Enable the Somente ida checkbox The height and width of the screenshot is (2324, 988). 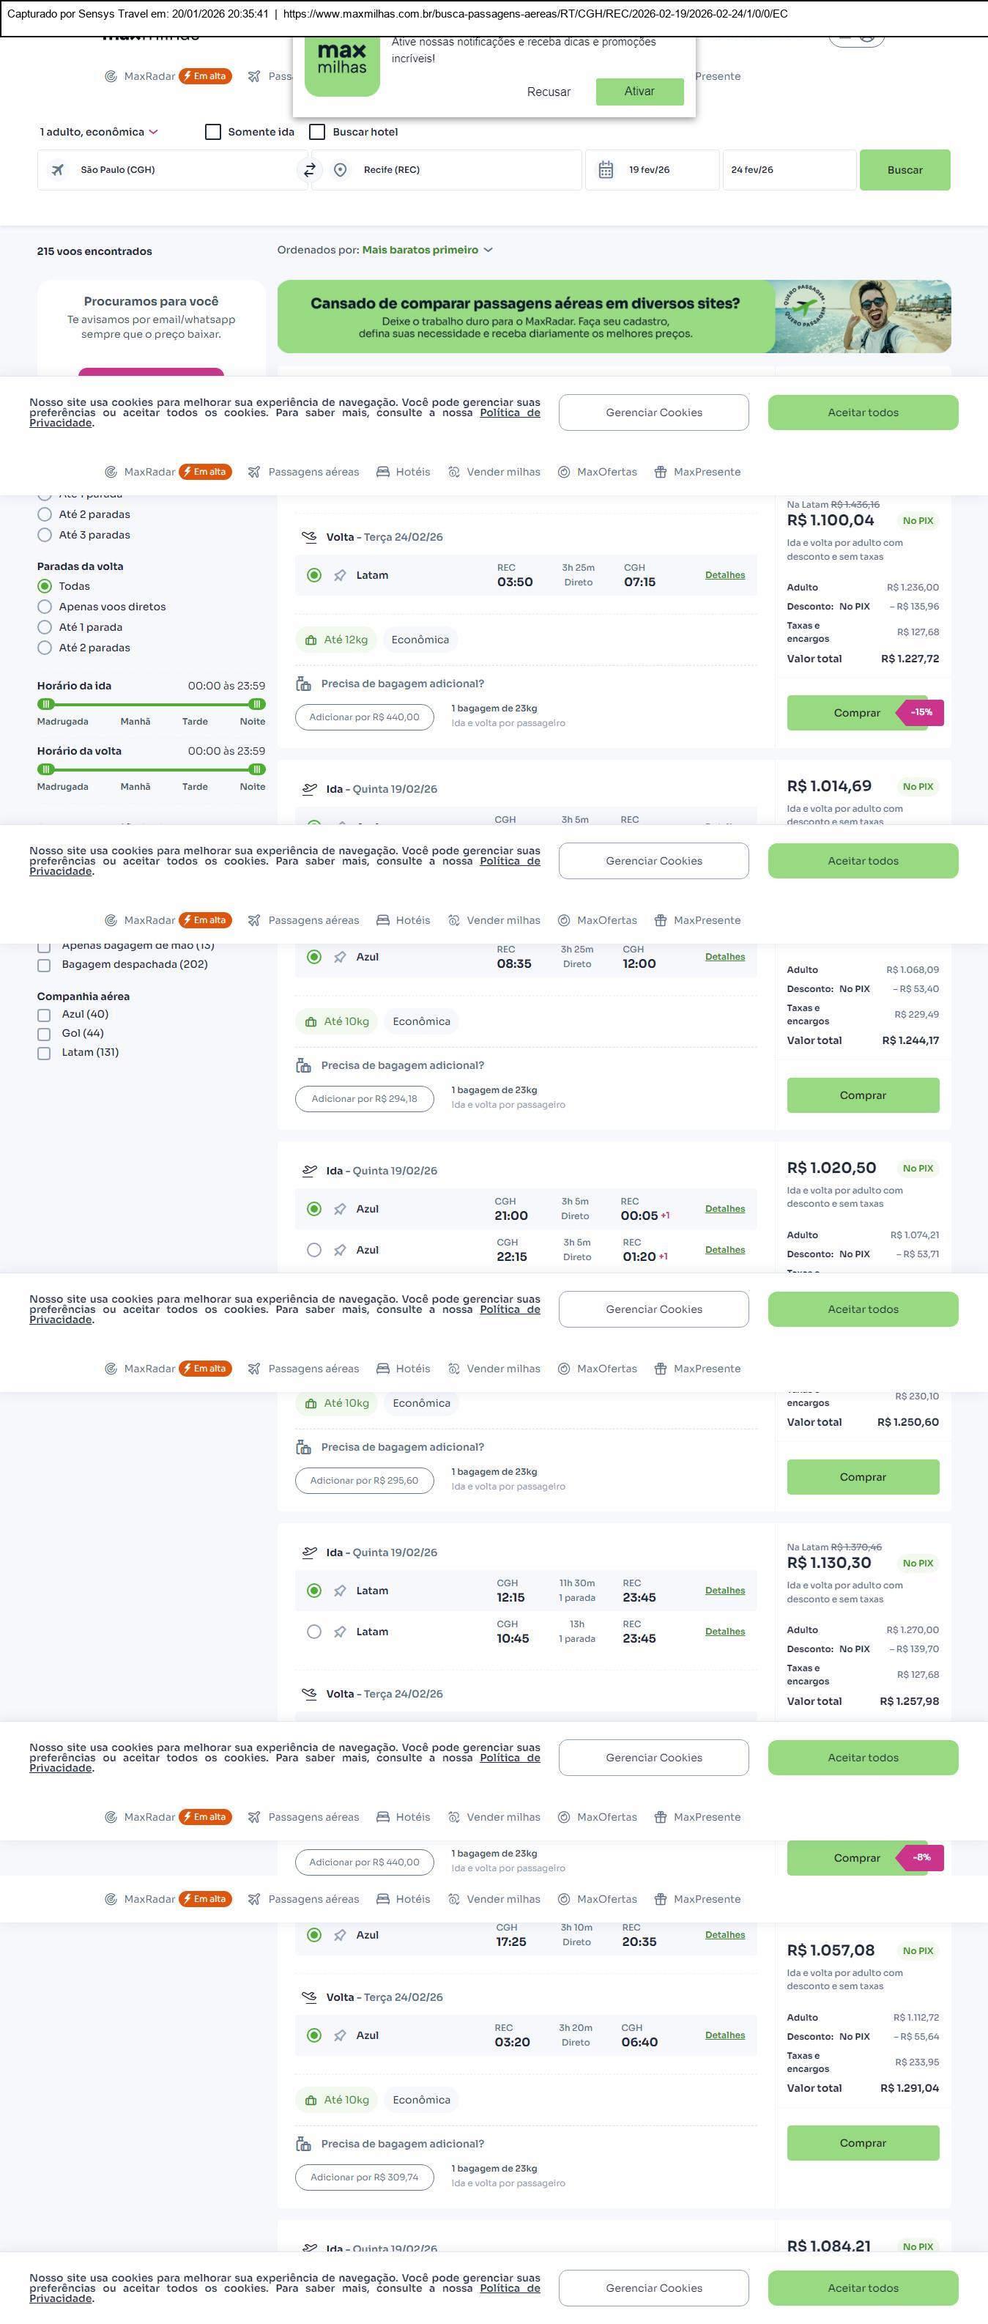pos(212,132)
